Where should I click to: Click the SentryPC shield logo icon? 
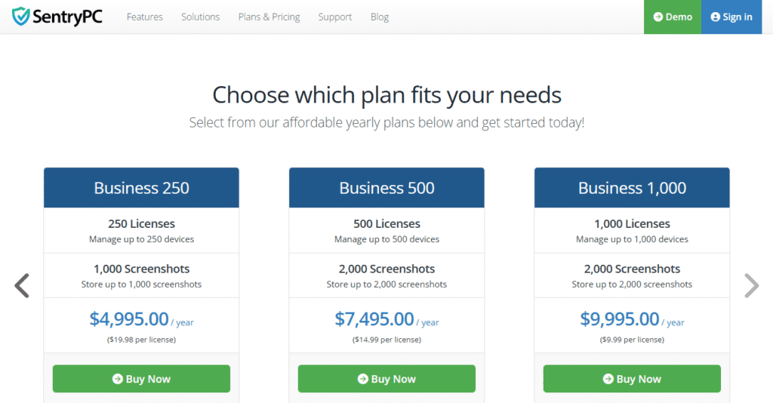pyautogui.click(x=20, y=17)
